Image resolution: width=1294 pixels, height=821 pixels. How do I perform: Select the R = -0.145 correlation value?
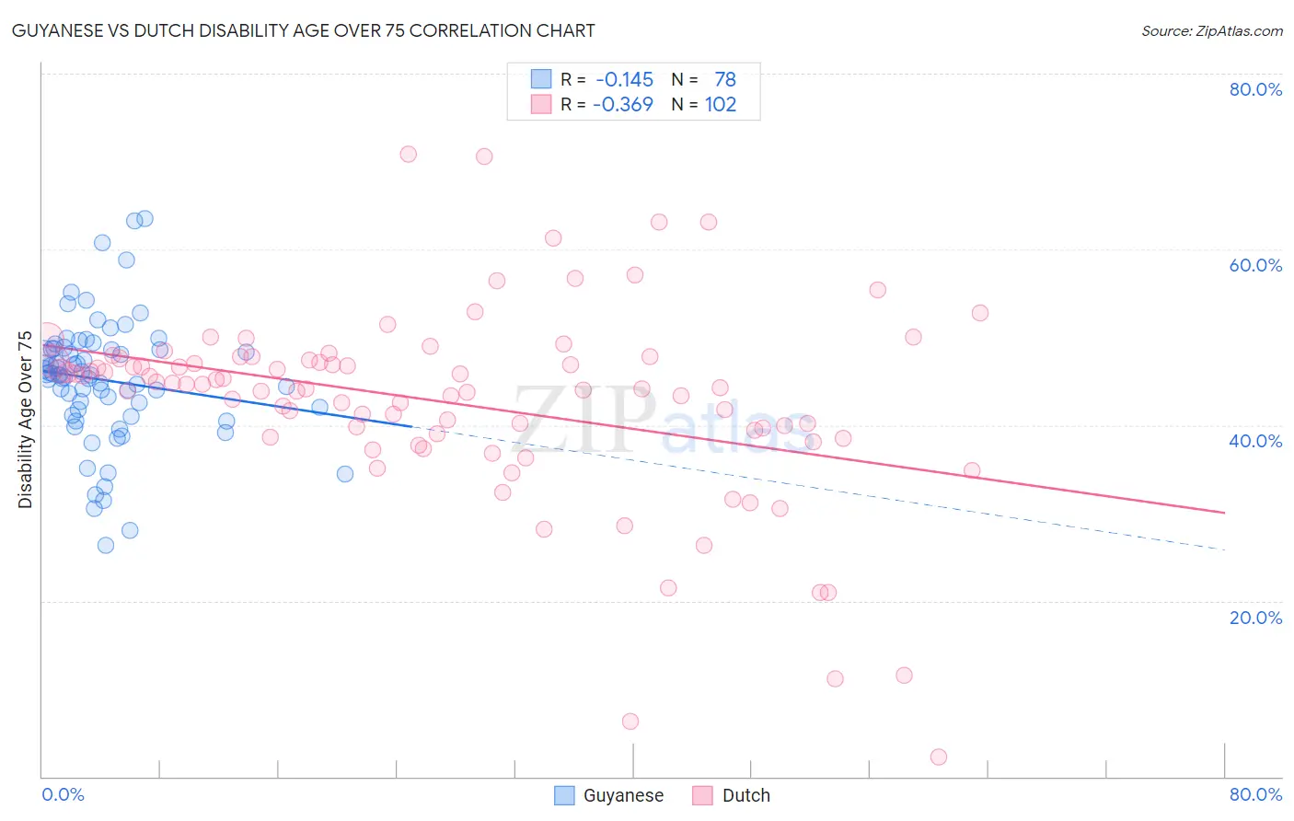click(607, 79)
